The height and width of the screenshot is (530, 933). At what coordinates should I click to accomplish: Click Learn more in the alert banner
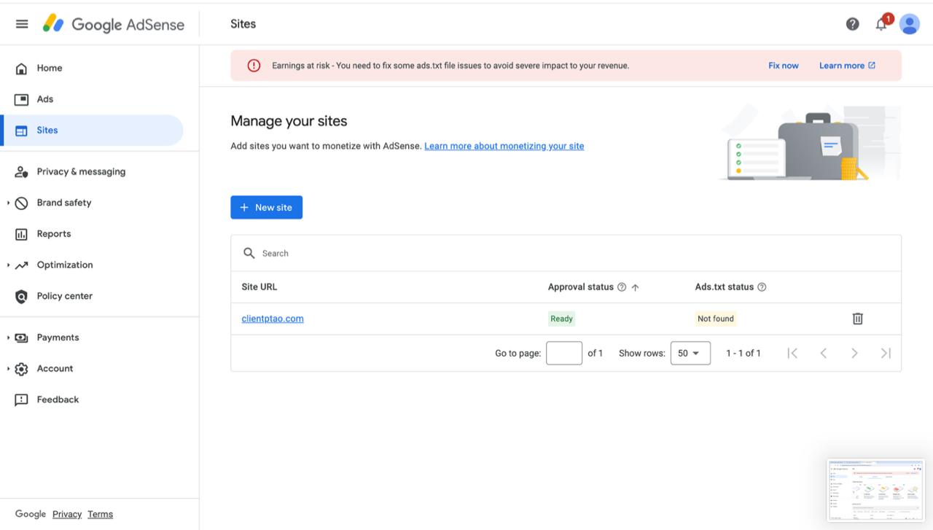point(847,66)
